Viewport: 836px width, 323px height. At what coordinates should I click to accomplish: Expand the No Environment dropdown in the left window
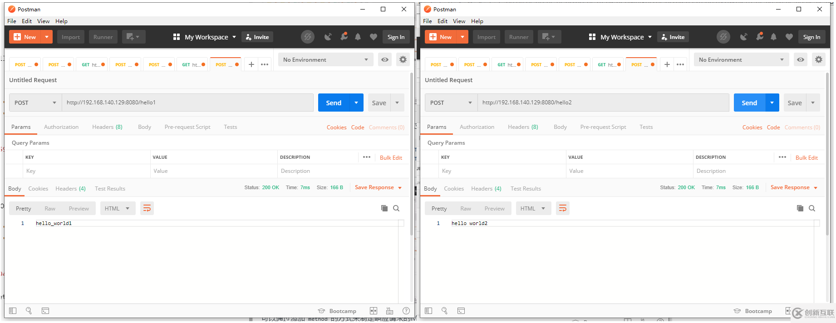coord(325,59)
